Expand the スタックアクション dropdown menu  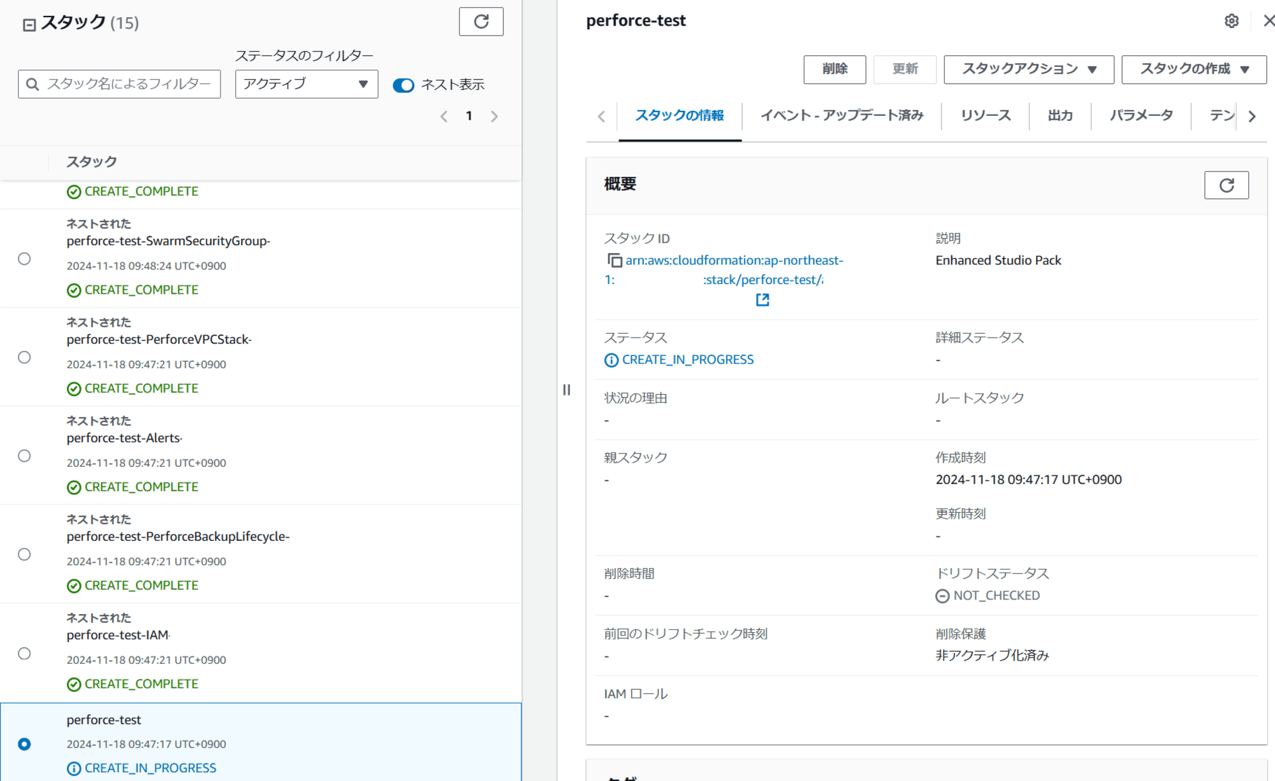coord(1028,68)
